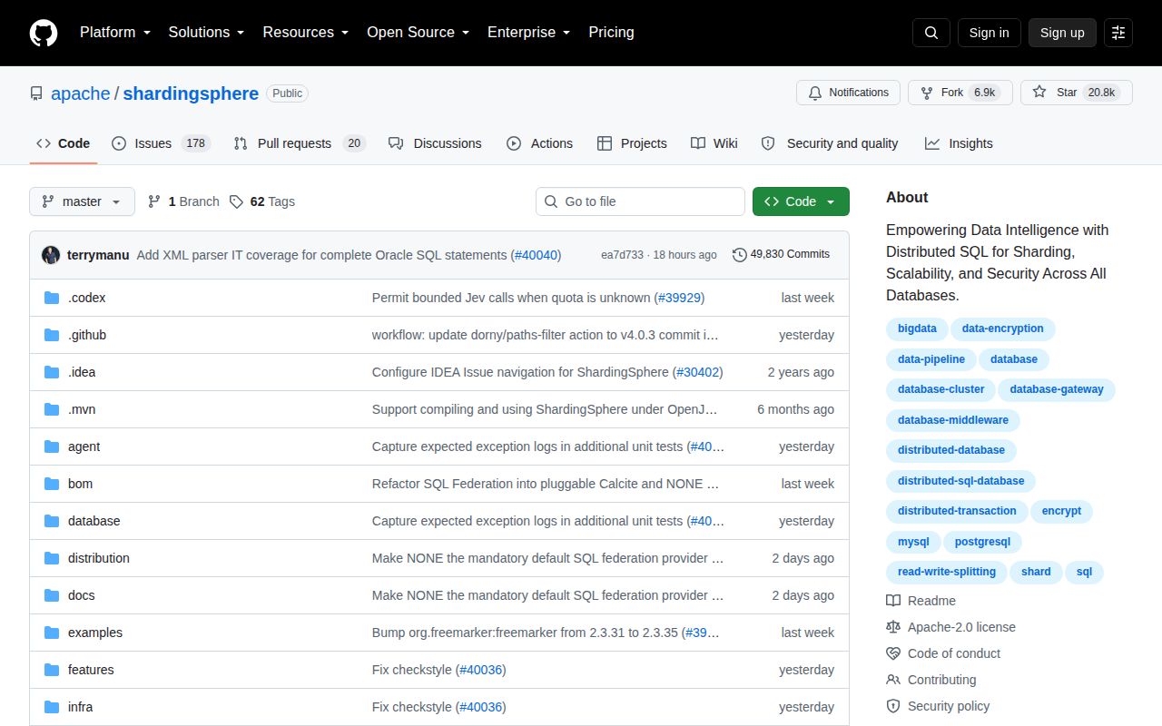This screenshot has width=1162, height=726.
Task: Open commit link #40040
Action: pos(537,255)
